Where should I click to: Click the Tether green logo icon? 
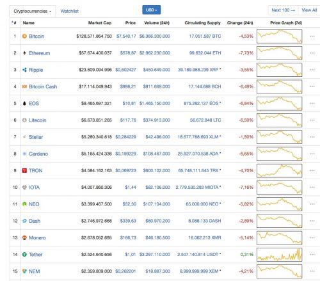24,254
